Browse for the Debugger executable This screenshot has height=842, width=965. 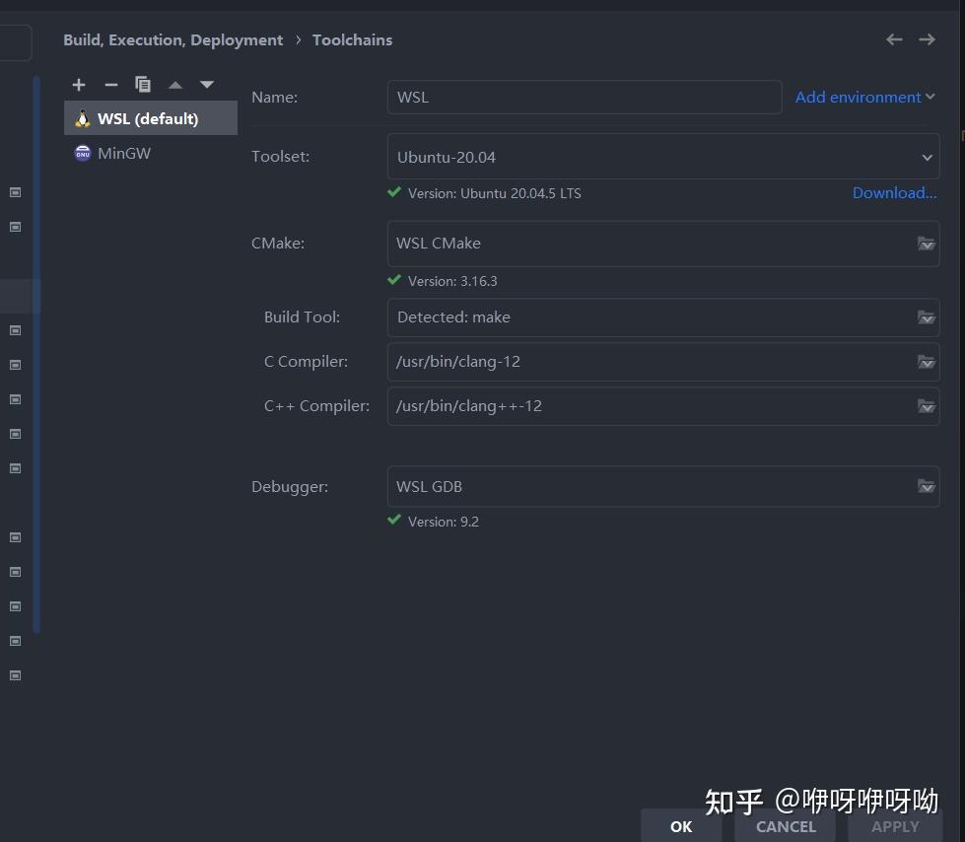(x=927, y=486)
